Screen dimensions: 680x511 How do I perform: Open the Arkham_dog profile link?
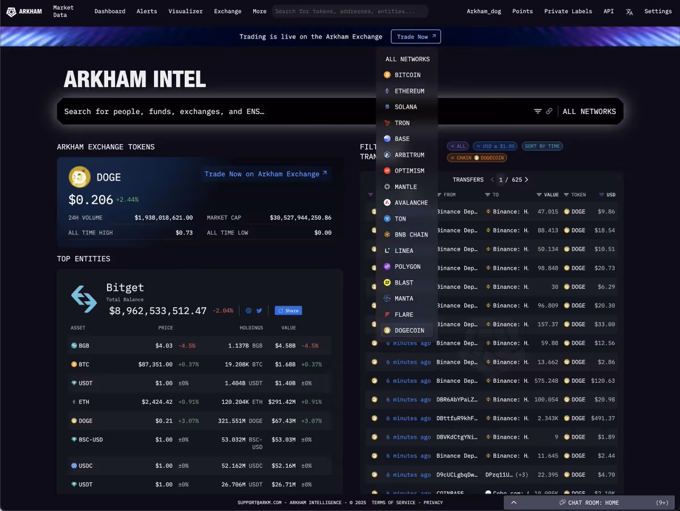point(484,11)
